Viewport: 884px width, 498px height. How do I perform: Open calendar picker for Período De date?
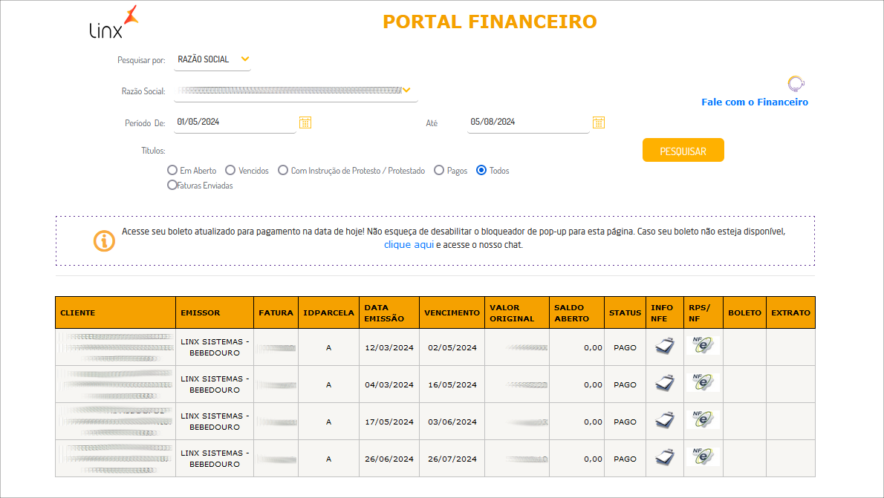point(305,122)
